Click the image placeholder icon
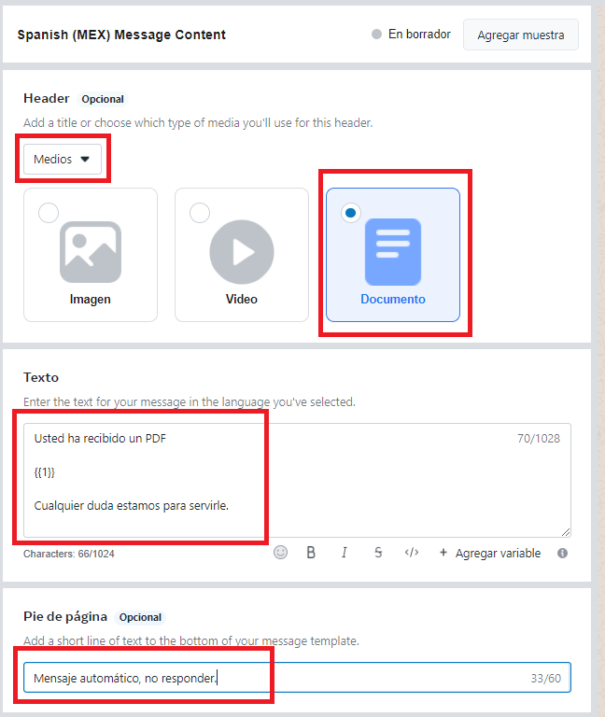605x717 pixels. click(91, 252)
